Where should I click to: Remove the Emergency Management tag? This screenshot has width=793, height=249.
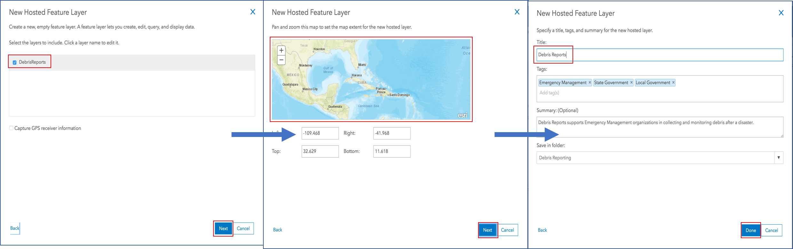[590, 82]
